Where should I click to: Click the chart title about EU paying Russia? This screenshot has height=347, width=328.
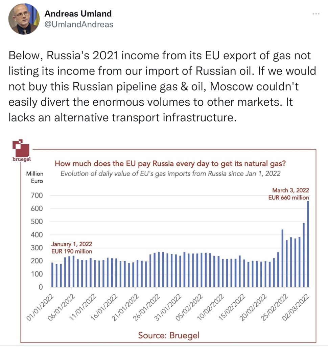point(170,164)
